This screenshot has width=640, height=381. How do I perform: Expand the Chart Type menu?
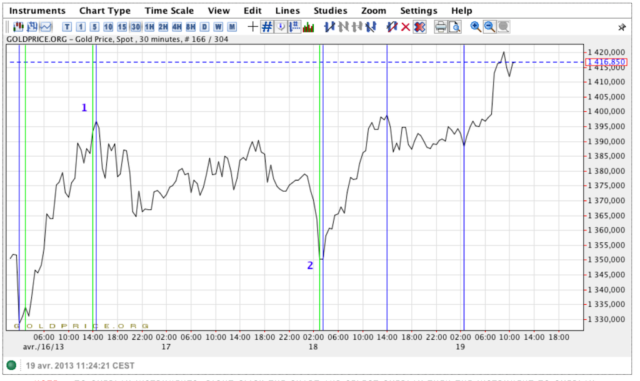[105, 11]
